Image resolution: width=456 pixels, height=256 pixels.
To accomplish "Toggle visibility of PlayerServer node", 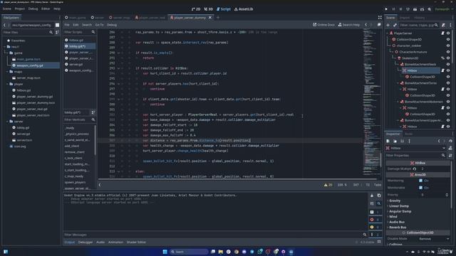I will tap(448, 33).
